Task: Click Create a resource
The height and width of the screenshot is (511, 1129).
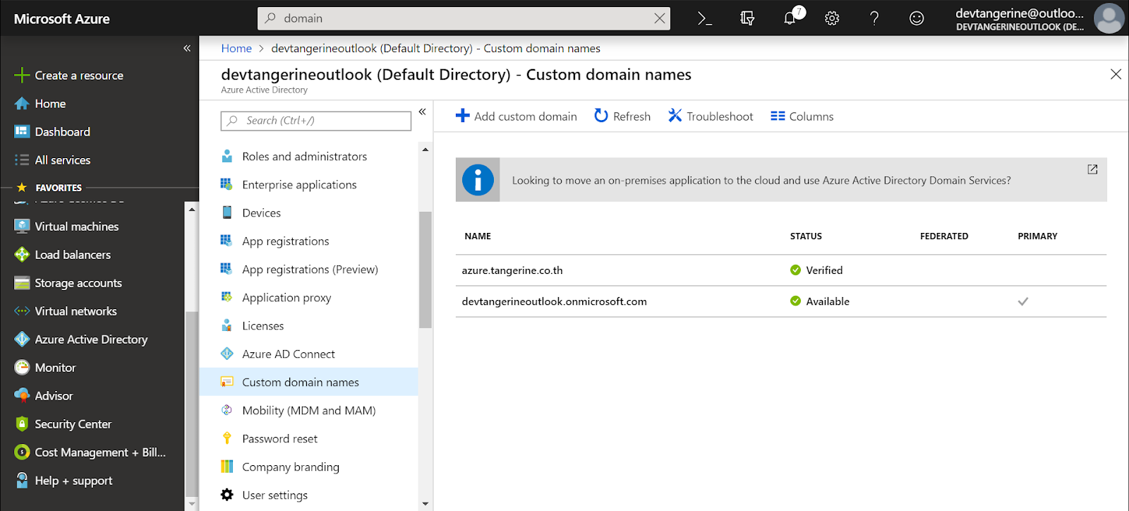Action: (x=68, y=76)
